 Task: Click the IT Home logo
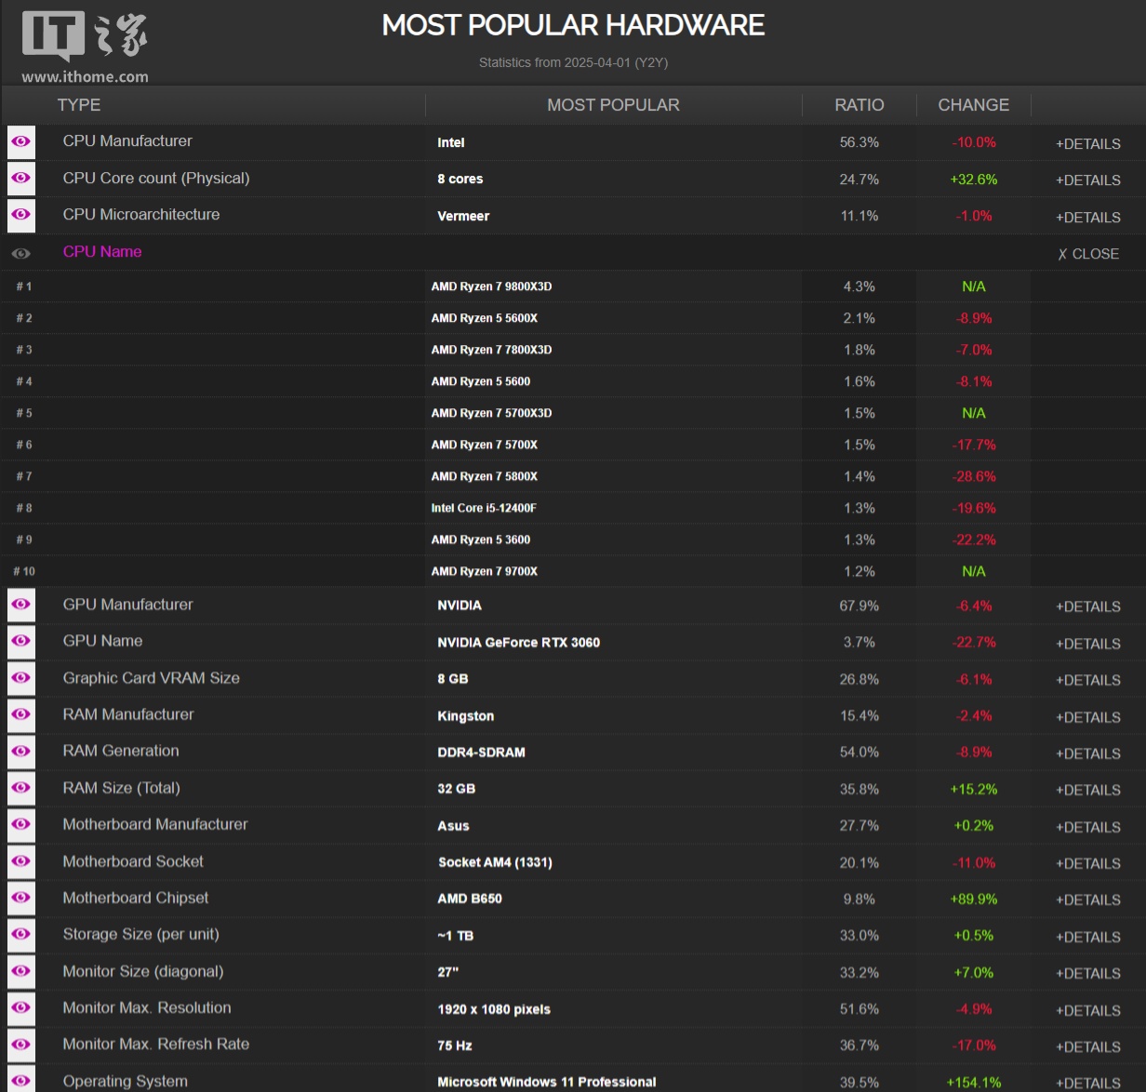(x=85, y=36)
